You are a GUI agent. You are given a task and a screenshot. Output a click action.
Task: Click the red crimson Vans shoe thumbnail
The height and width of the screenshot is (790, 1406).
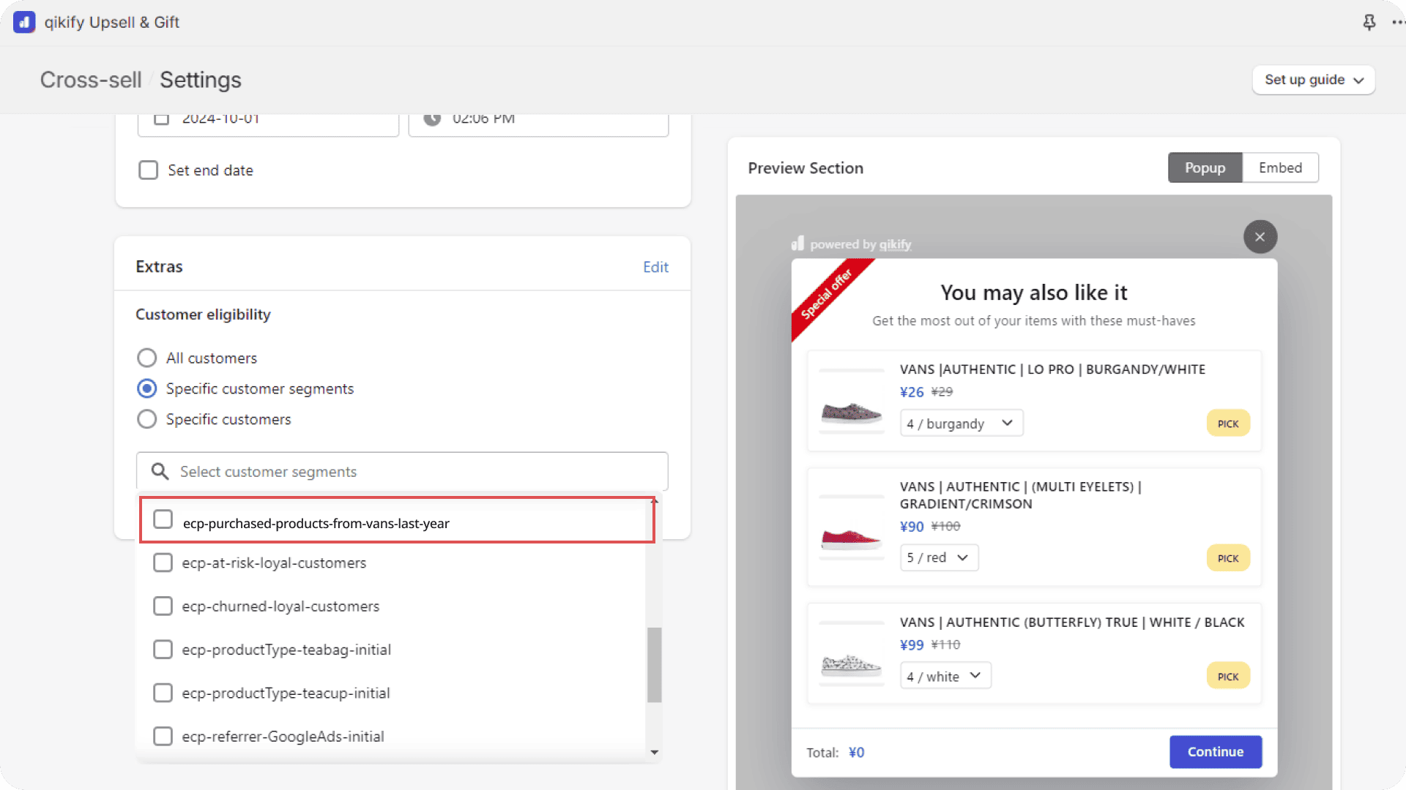pos(851,540)
